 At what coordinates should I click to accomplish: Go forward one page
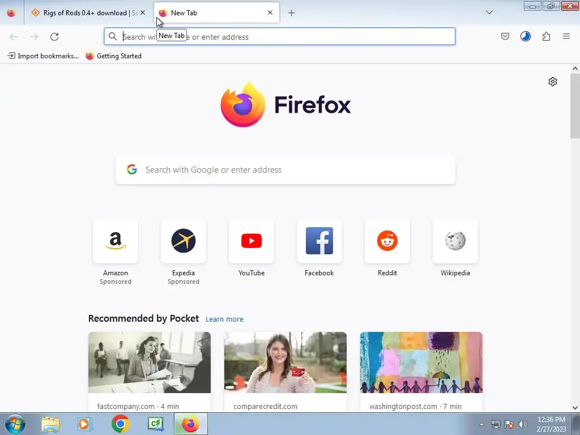pyautogui.click(x=34, y=37)
